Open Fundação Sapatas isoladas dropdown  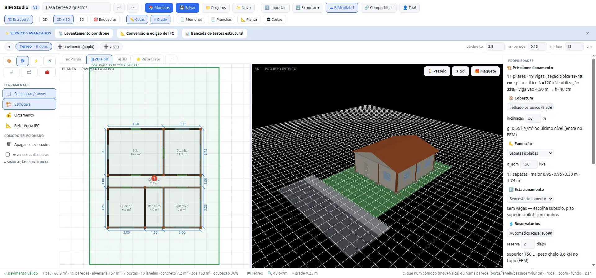pyautogui.click(x=530, y=153)
